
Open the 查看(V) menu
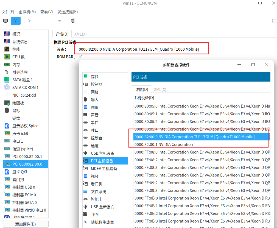(x=47, y=12)
